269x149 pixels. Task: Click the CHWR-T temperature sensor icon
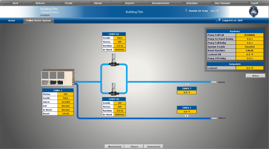click(187, 84)
